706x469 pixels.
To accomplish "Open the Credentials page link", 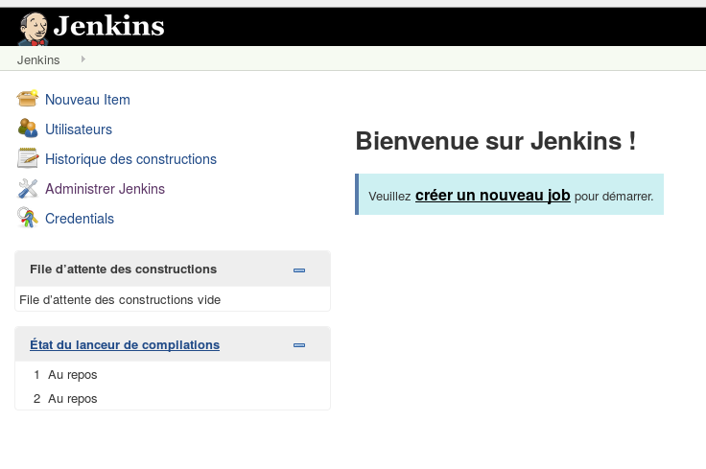I will [80, 219].
